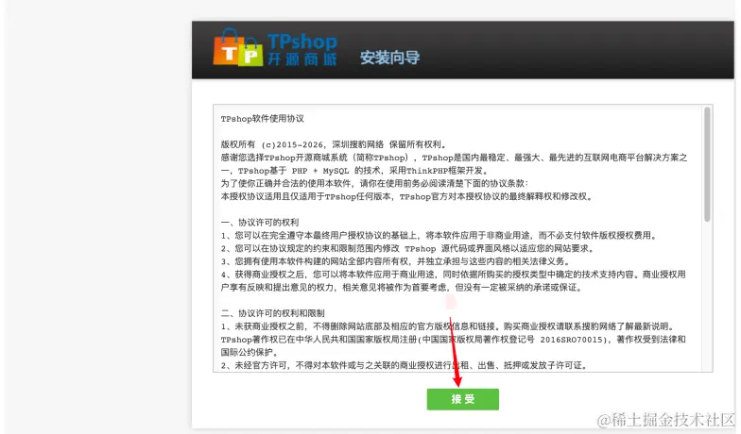Accept the agreement with the 接受 button
Viewport: 741px width, 434px height.
click(x=463, y=399)
